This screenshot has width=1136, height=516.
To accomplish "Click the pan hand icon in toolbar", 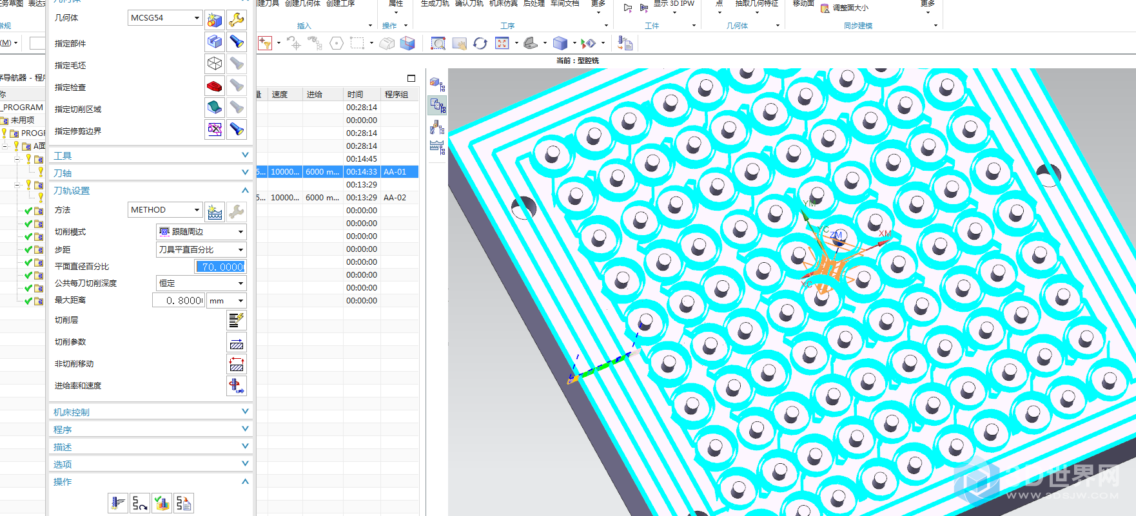I will tap(459, 43).
